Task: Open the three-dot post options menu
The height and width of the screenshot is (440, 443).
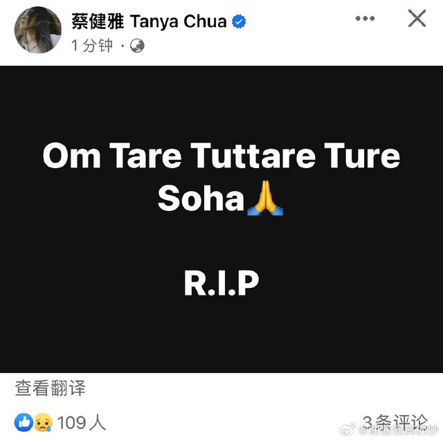Action: 365,19
